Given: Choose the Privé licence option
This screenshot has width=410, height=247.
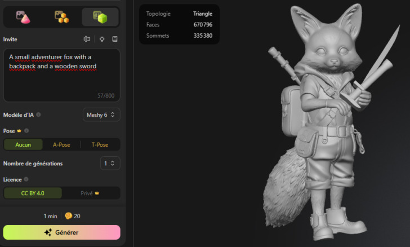Looking at the screenshot, I should 90,193.
